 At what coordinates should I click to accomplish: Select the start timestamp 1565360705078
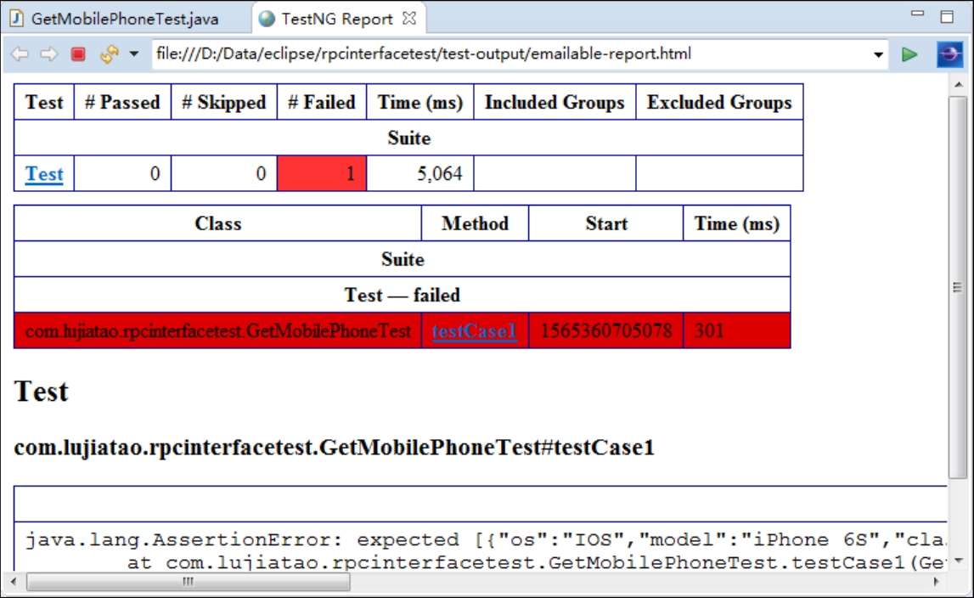tap(605, 330)
